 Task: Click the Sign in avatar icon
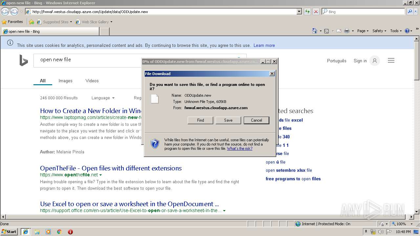coord(375,61)
